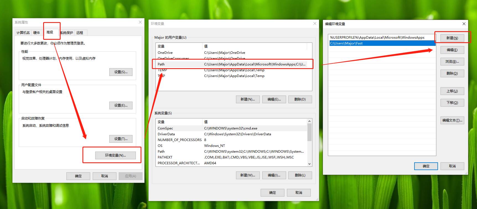Click the 编辑文本(T)... button
This screenshot has width=477, height=209.
coord(452,120)
